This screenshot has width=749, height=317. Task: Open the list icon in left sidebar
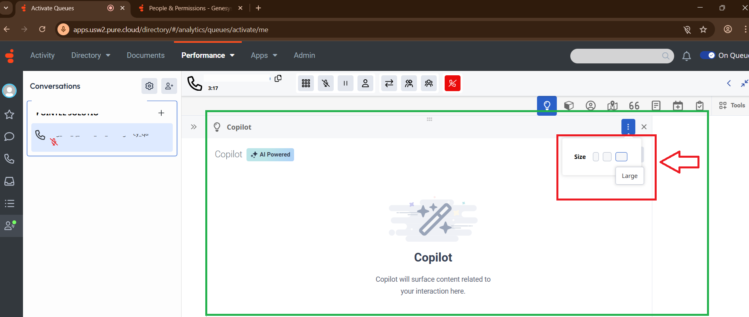[x=10, y=204]
